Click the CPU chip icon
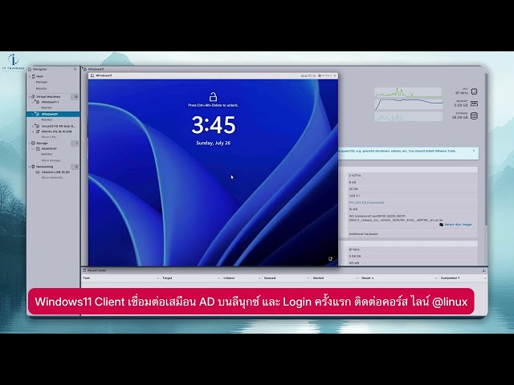Viewport: 514px width, 385px height. (x=474, y=91)
